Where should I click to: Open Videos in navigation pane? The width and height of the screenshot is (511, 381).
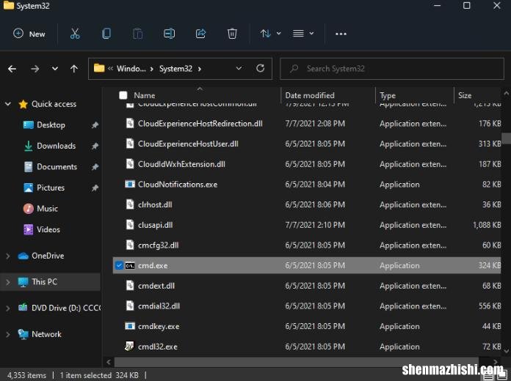(48, 229)
